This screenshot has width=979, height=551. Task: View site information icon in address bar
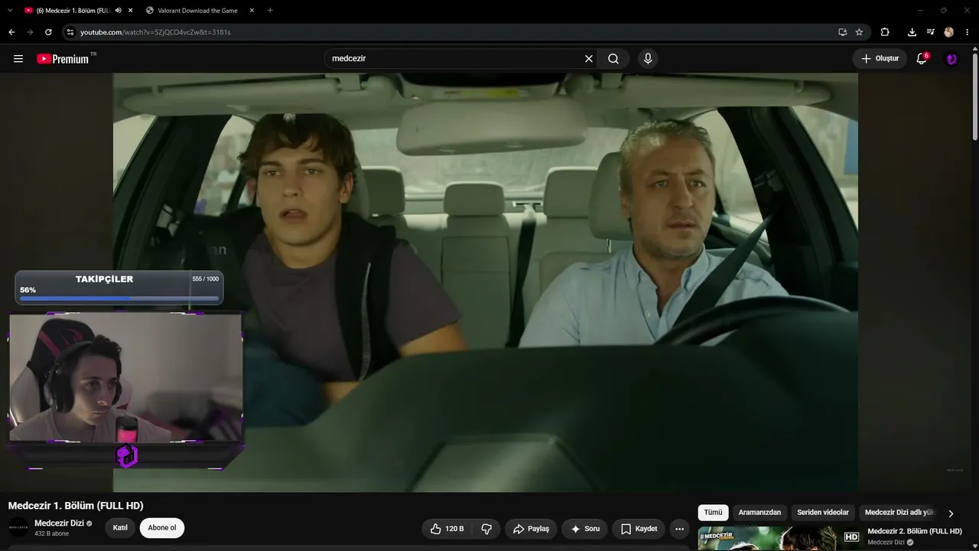(70, 32)
